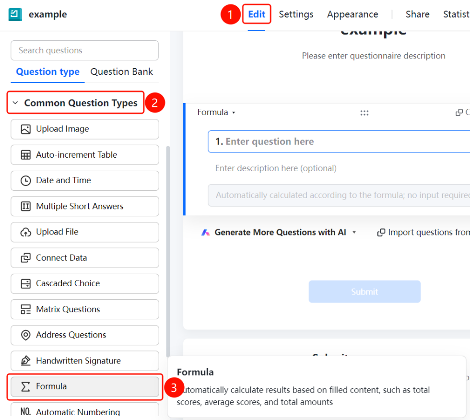470x420 pixels.
Task: Click the Connect Data icon
Action: [26, 258]
